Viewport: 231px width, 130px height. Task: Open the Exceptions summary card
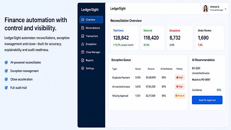tap(180, 38)
